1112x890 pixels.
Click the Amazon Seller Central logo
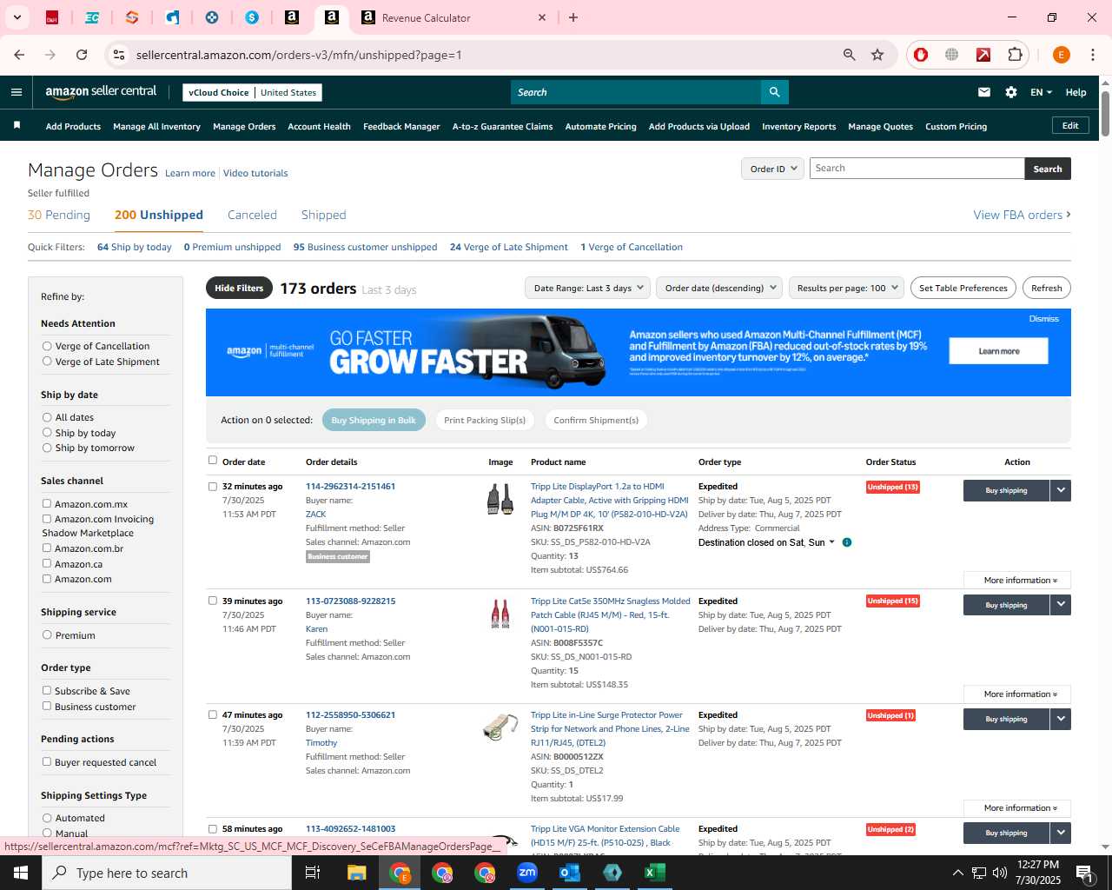[x=101, y=92]
